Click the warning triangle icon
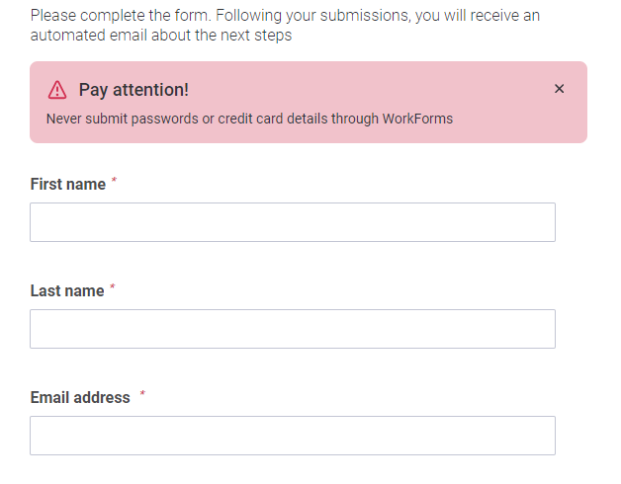The height and width of the screenshot is (484, 621). pos(57,90)
